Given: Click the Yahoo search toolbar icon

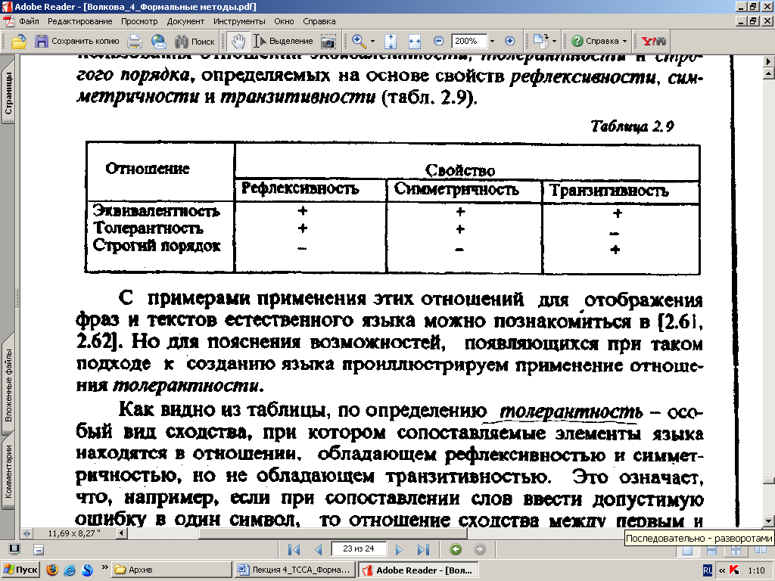Looking at the screenshot, I should 653,41.
